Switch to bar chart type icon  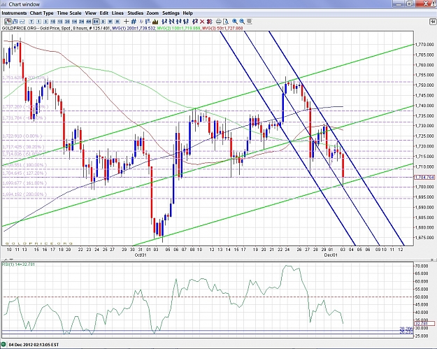15,22
